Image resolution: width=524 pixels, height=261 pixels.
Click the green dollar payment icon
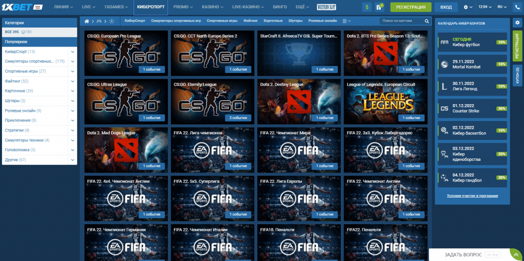click(366, 7)
